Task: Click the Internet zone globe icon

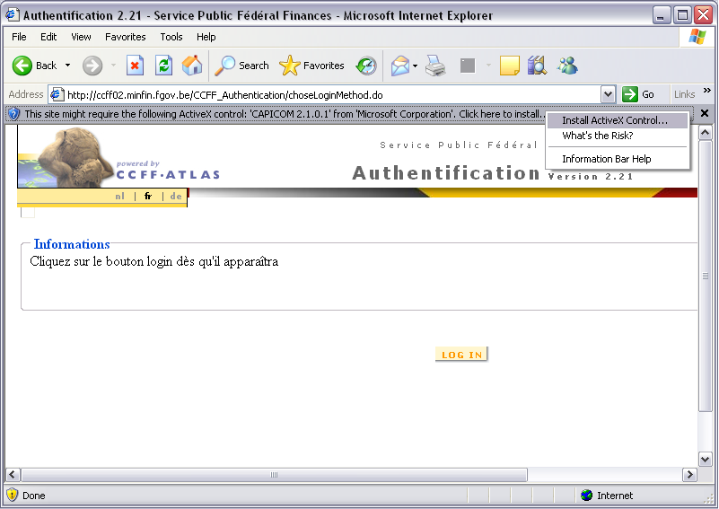Action: [x=586, y=496]
